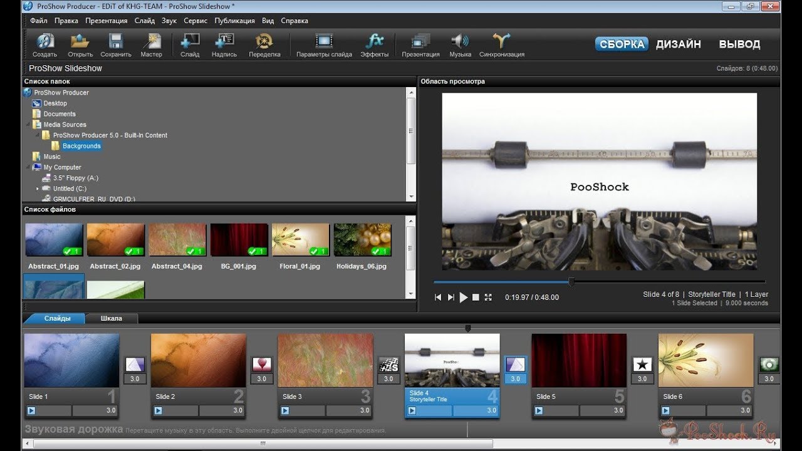Open the Презентация menu

(106, 21)
